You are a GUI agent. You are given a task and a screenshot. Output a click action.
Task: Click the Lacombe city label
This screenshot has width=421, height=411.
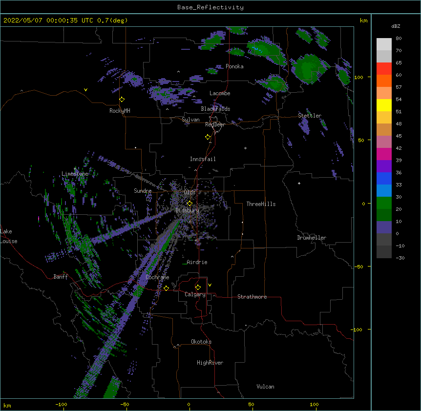coord(220,93)
